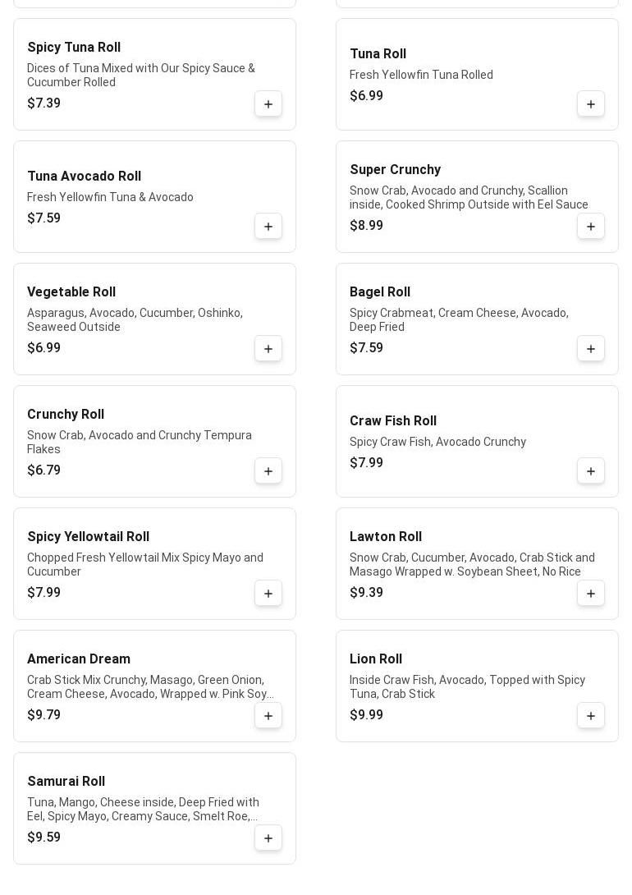Click the Super Crunchy $8.99 price

click(367, 226)
